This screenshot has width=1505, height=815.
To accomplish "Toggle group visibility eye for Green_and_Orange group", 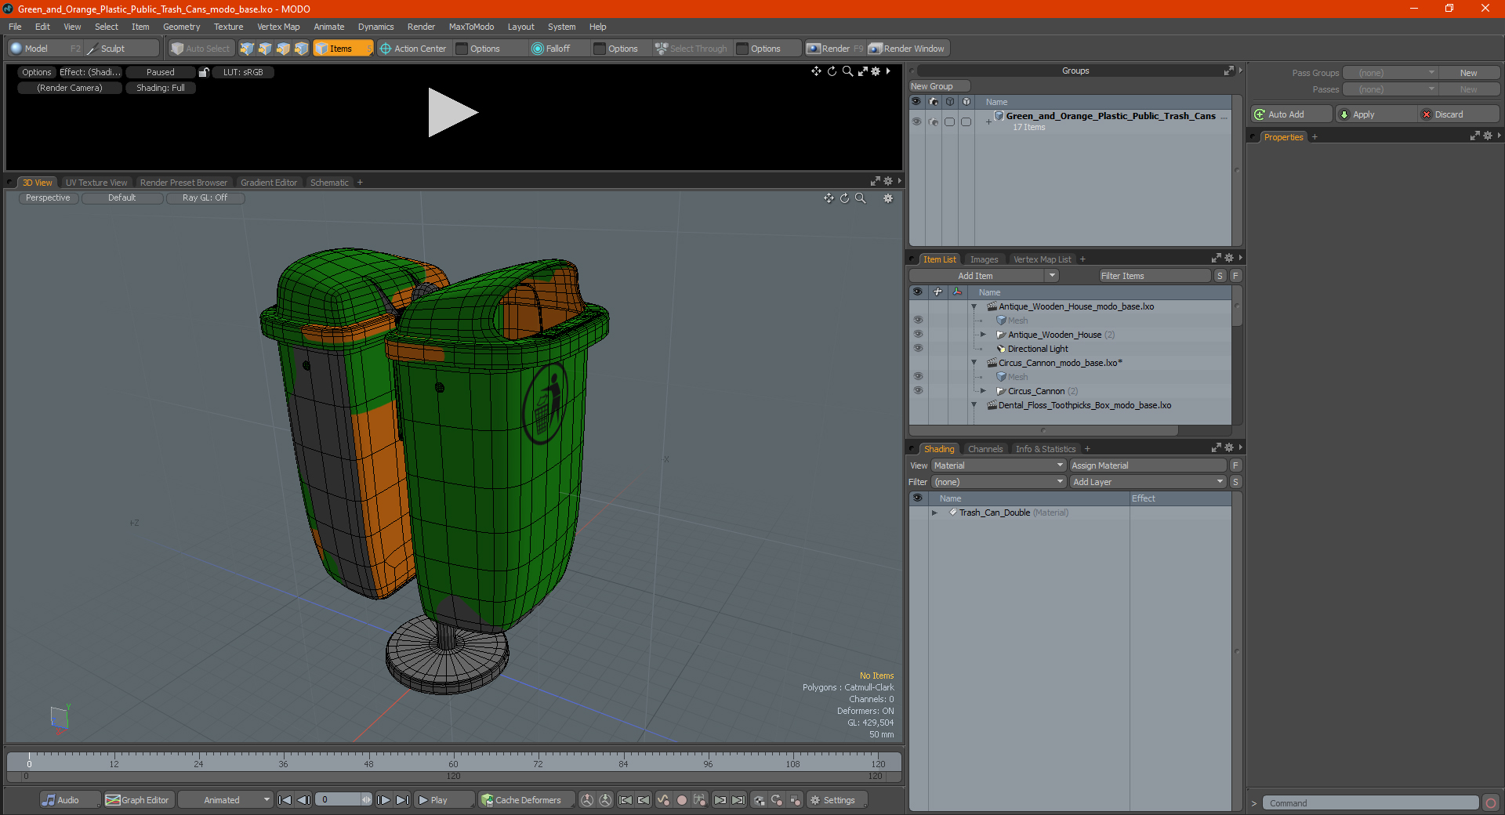I will [916, 121].
